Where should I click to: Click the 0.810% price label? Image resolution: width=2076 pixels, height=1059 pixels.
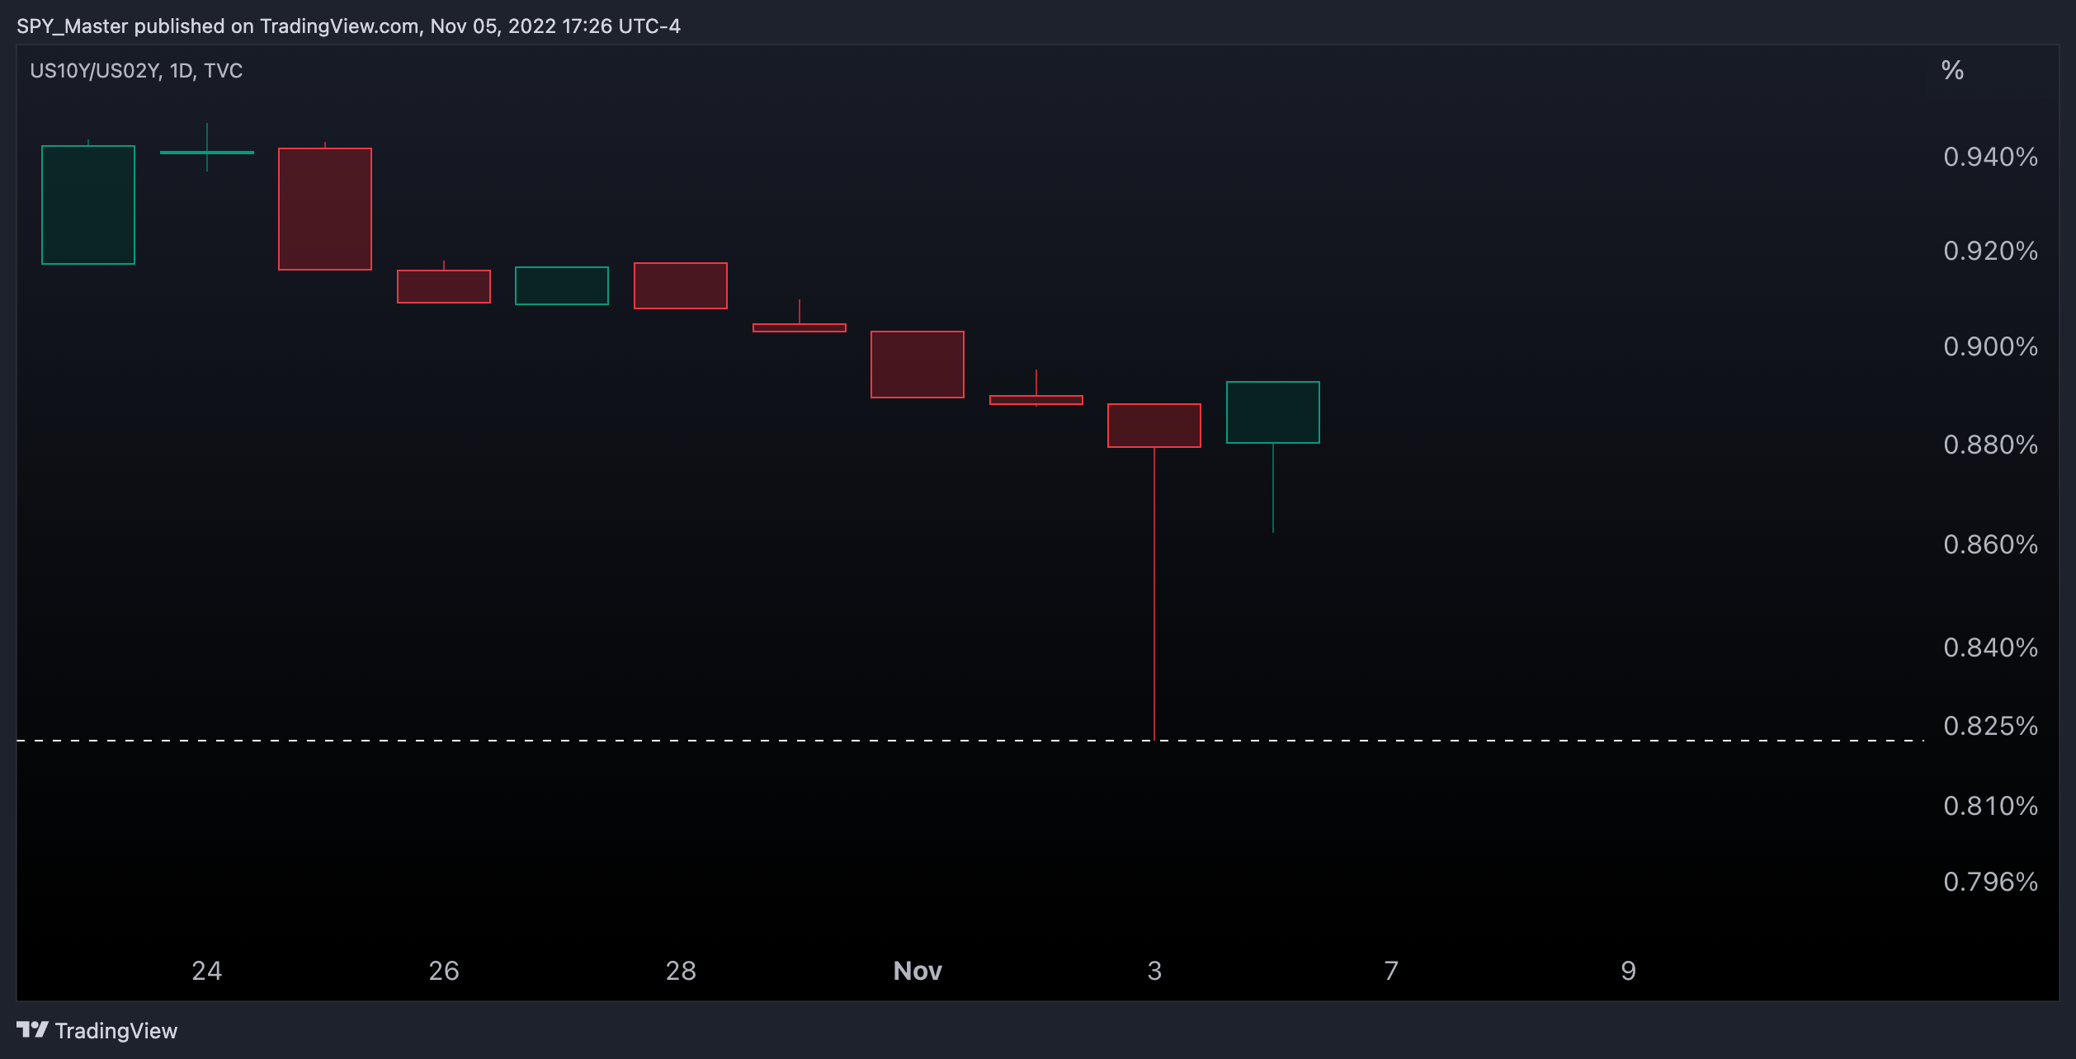(1990, 806)
